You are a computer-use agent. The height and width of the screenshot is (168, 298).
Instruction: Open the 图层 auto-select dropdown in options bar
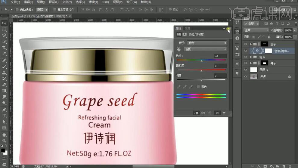[x=42, y=10]
